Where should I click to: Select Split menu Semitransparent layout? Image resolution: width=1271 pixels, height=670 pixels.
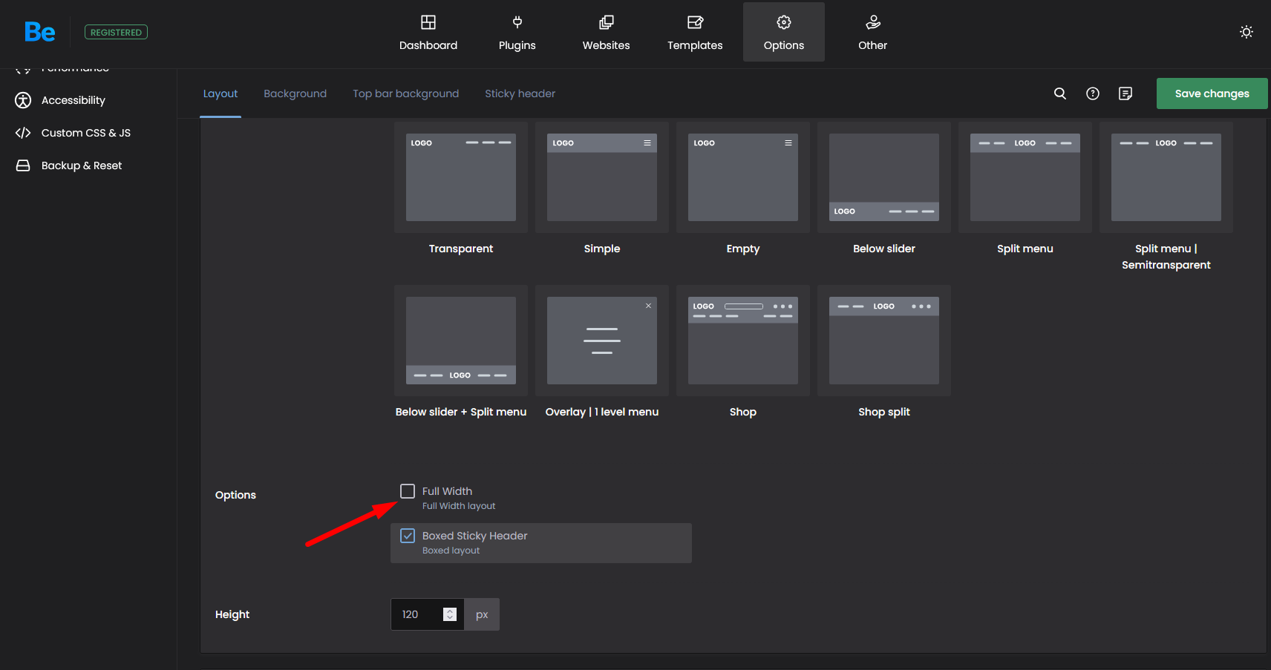1166,177
